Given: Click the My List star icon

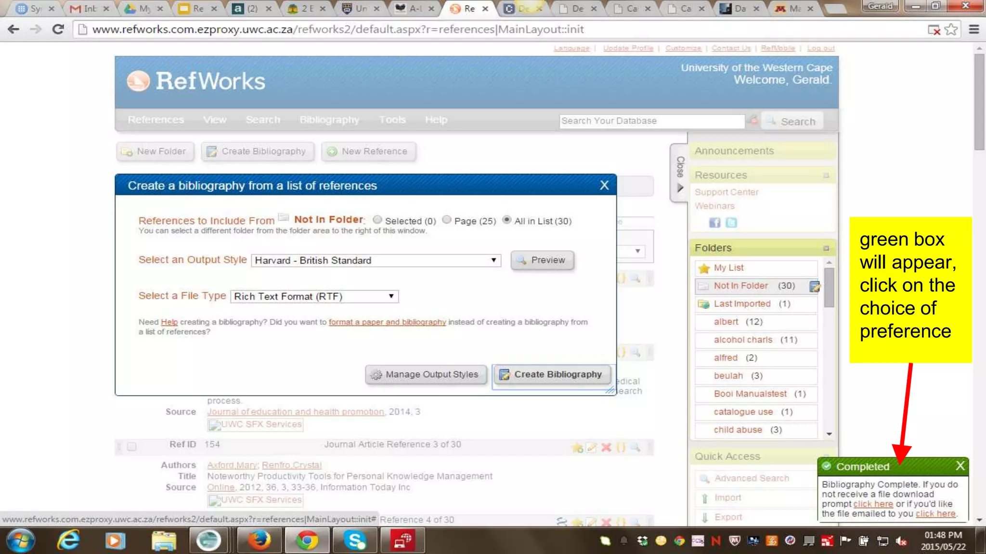Looking at the screenshot, I should (x=704, y=268).
